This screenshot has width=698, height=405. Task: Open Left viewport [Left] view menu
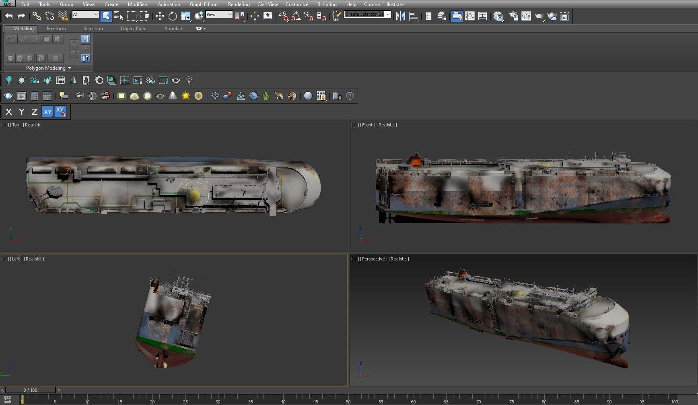[16, 259]
